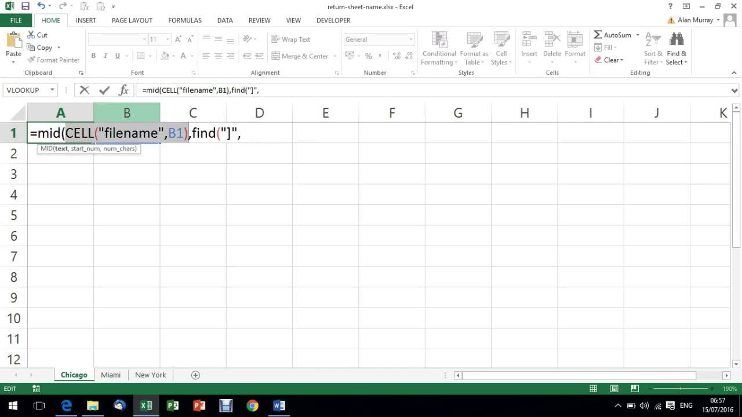Screen dimensions: 742x417
Task: Open Google Chrome from the taskbar
Action: click(252, 405)
